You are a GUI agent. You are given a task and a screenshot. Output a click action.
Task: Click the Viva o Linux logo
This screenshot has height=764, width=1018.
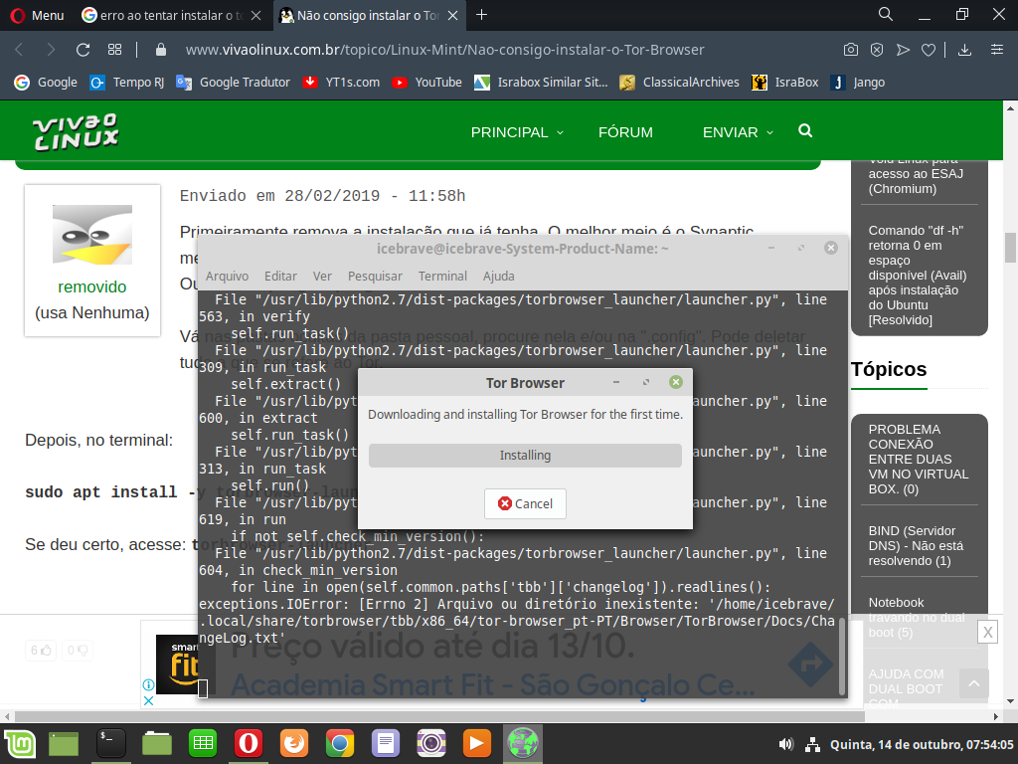tap(76, 132)
